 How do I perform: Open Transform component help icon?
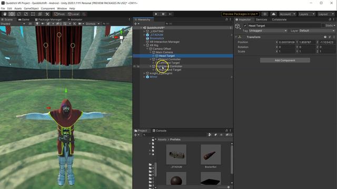pyautogui.click(x=325, y=37)
